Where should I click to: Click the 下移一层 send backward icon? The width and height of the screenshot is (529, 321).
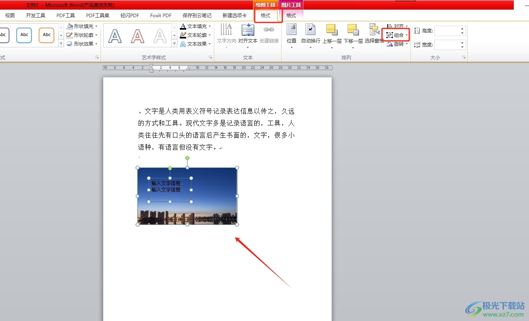click(x=353, y=30)
